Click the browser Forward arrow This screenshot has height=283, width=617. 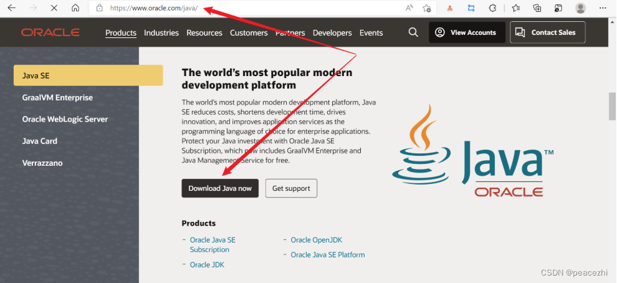32,8
